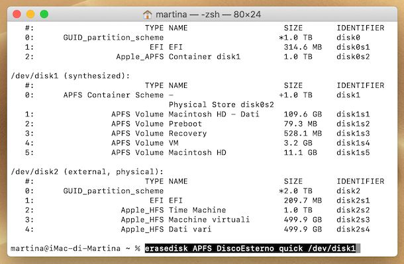404x264 pixels.
Task: Click 'Time Machine' partition name
Action: pyautogui.click(x=197, y=210)
